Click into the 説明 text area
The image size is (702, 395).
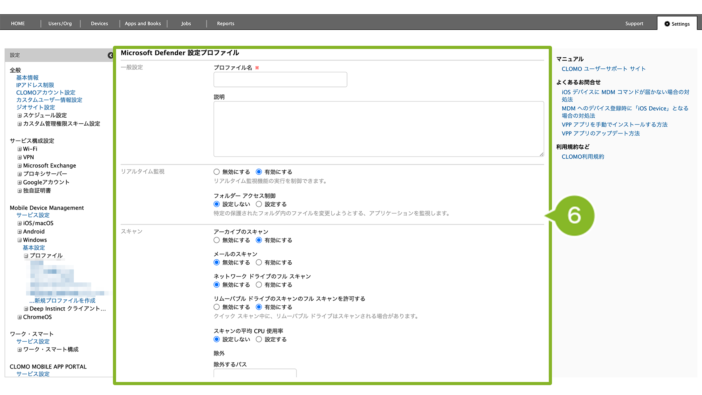click(378, 129)
